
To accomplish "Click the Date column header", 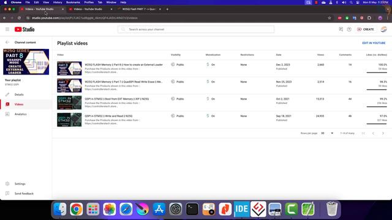I will click(x=279, y=55).
